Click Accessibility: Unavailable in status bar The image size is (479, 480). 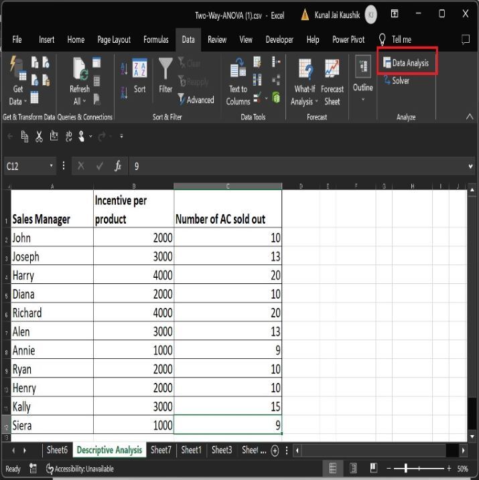(79, 469)
